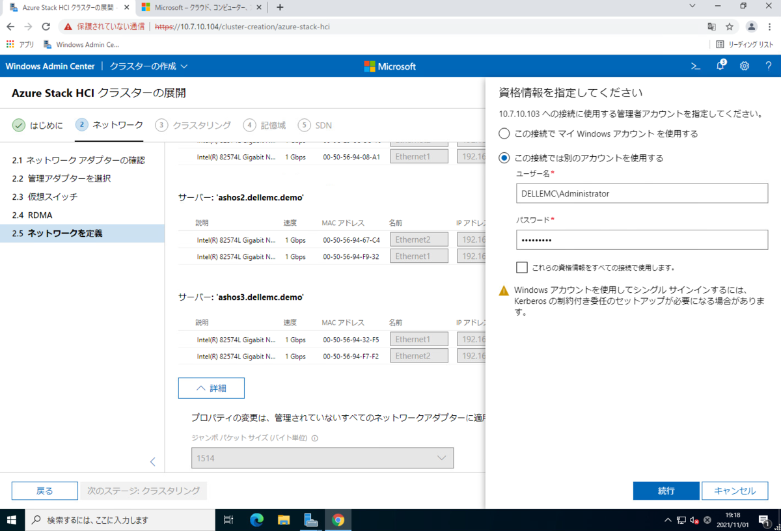Click Windows Admin Center title link
The width and height of the screenshot is (781, 531).
[x=50, y=66]
